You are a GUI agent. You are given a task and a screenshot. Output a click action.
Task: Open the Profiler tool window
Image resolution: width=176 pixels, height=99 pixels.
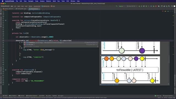(x=42, y=96)
